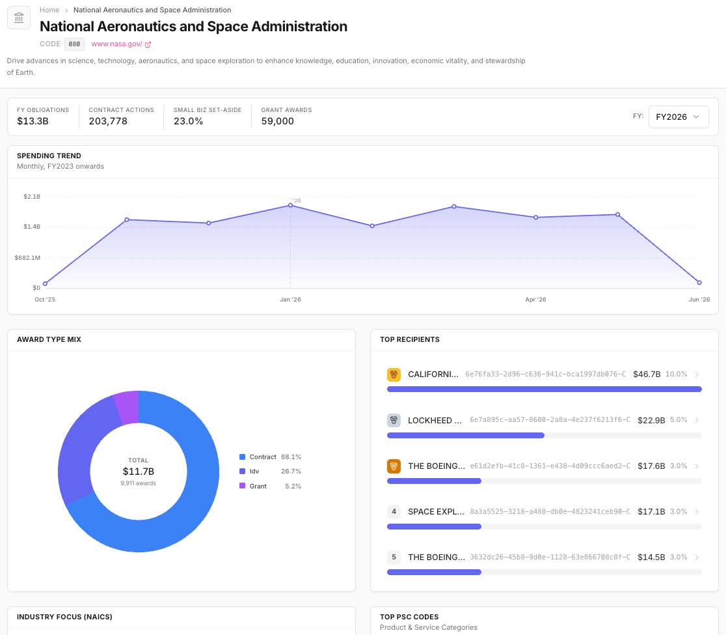The height and width of the screenshot is (635, 726).
Task: Click the donut total $11.7B
Action: click(139, 472)
